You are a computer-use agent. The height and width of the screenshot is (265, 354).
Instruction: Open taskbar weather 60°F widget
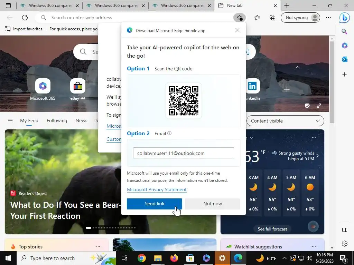[267, 258]
